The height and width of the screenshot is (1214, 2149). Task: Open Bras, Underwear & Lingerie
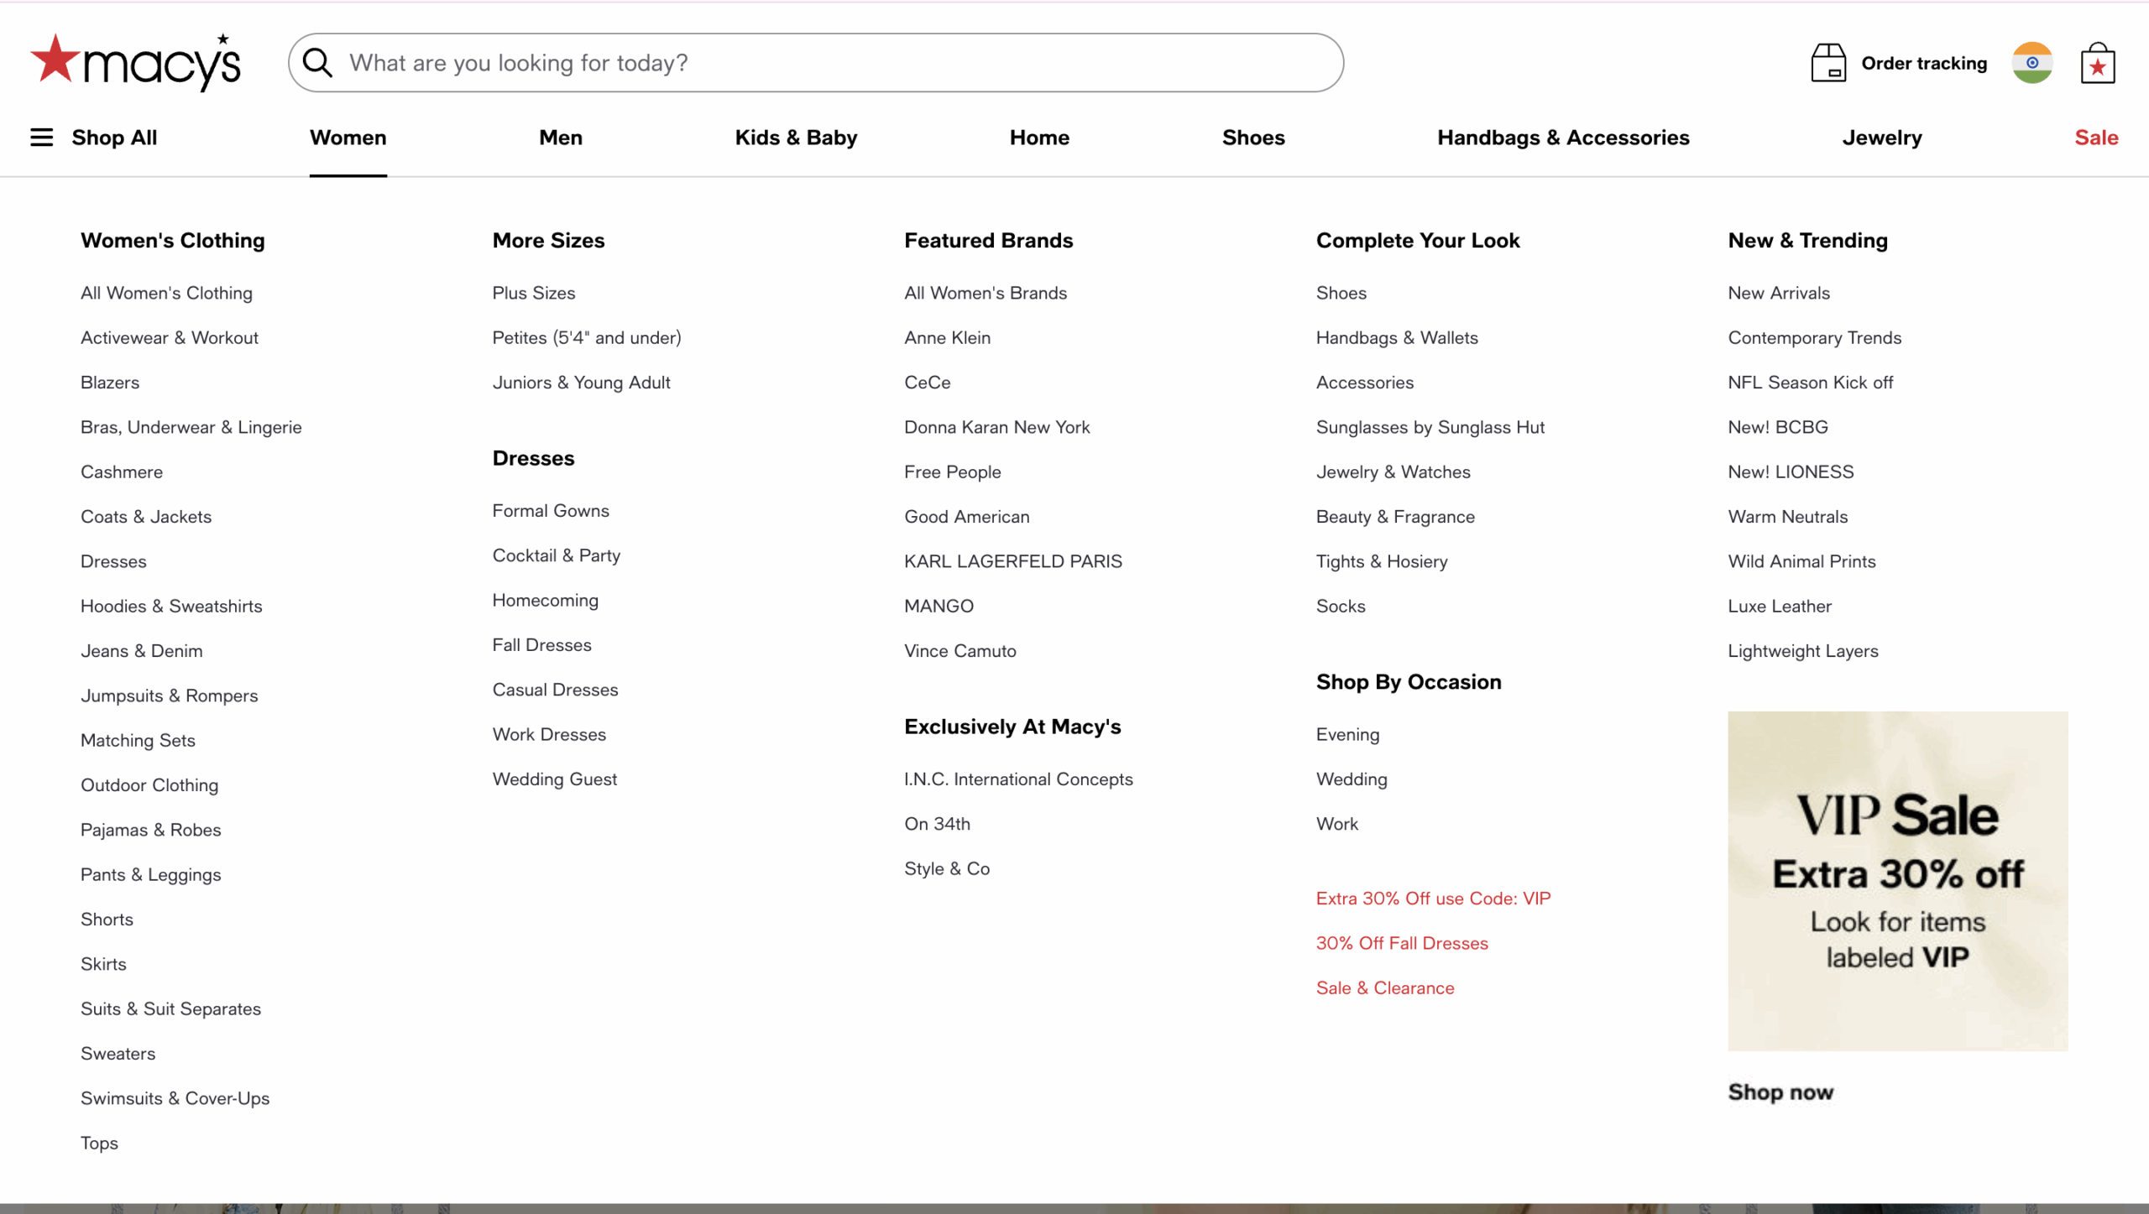coord(191,427)
